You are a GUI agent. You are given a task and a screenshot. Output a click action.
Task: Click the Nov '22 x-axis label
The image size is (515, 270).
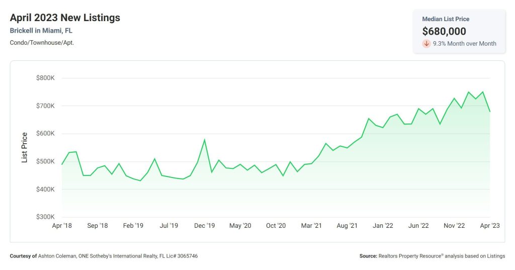(454, 226)
